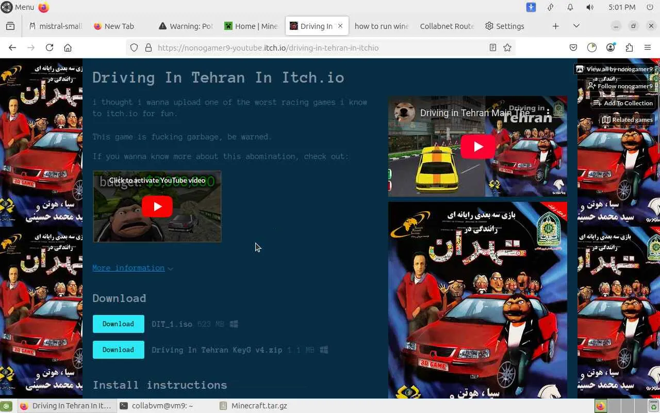Switch to the how to run wine tab
Screen dimensions: 660x413
pyautogui.click(x=382, y=26)
